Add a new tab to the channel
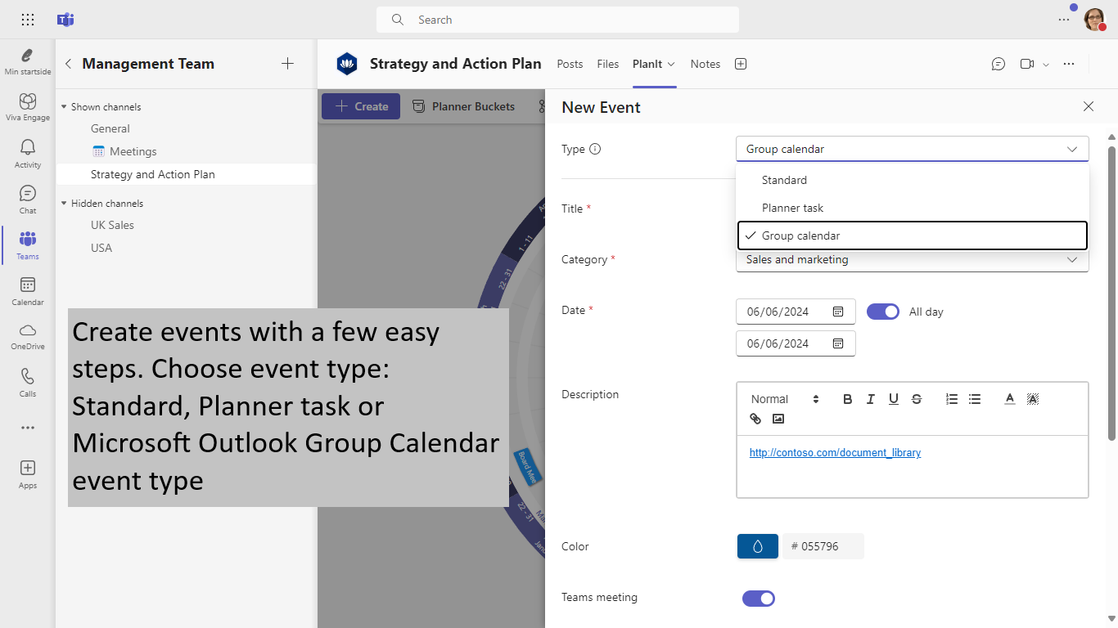The height and width of the screenshot is (628, 1118). coord(741,64)
